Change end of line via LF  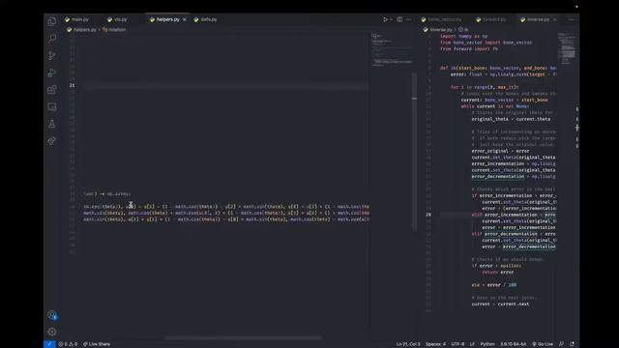472,344
